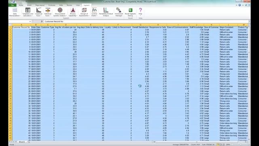
Task: Click the Sum value in status bar
Action: coord(208,144)
